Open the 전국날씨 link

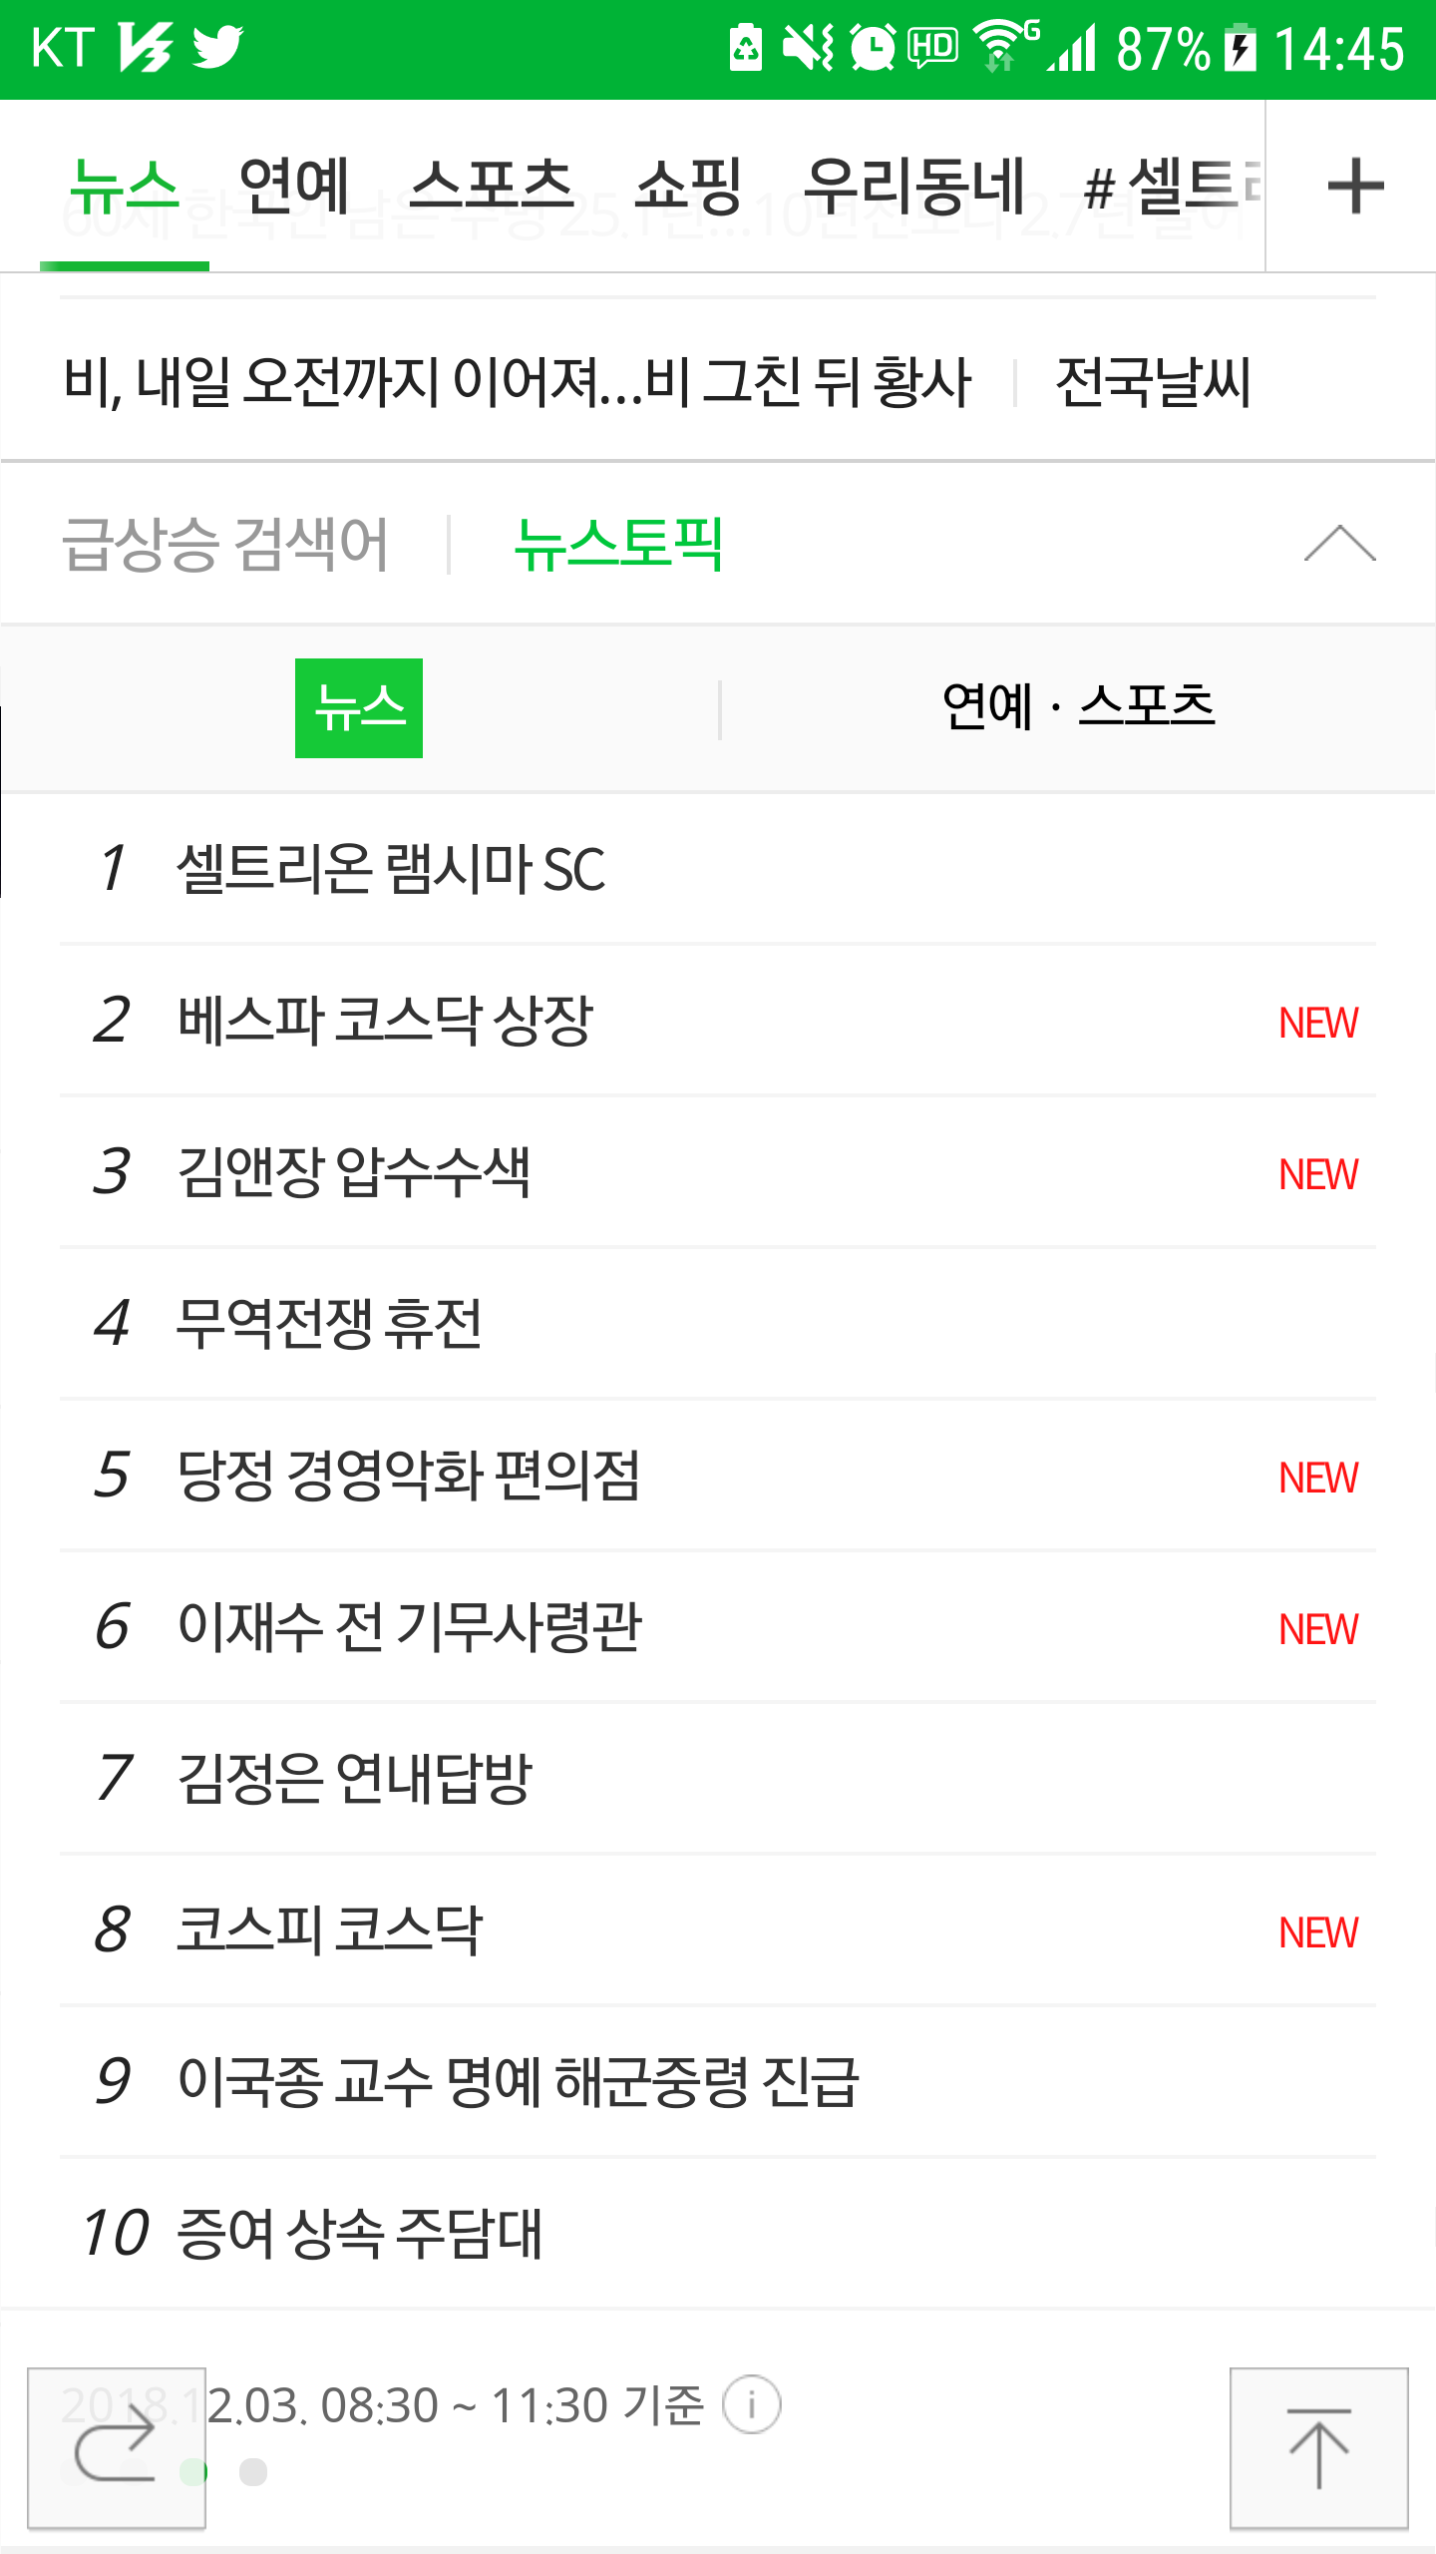1152,382
